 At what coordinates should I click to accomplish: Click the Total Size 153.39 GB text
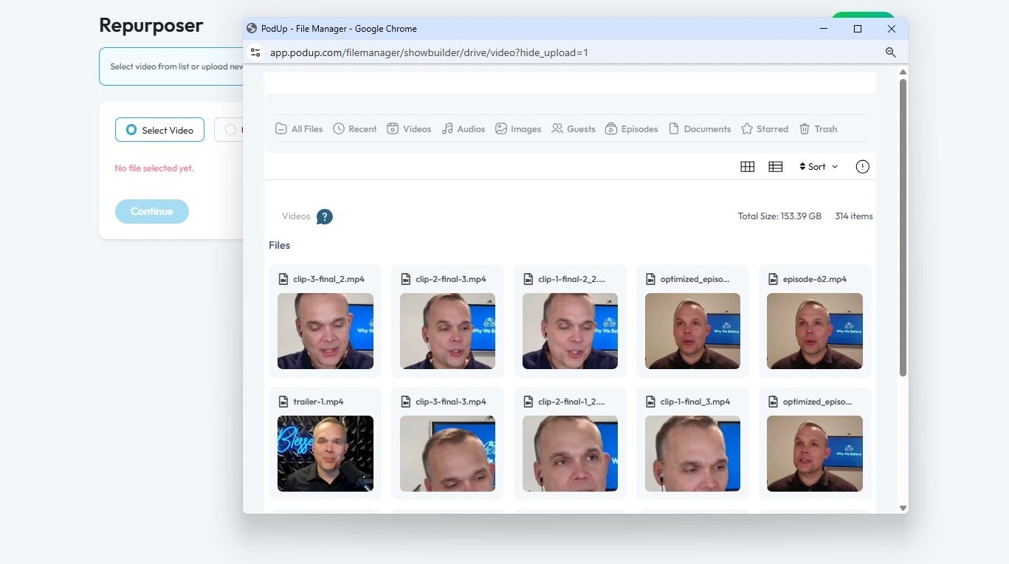(x=779, y=216)
